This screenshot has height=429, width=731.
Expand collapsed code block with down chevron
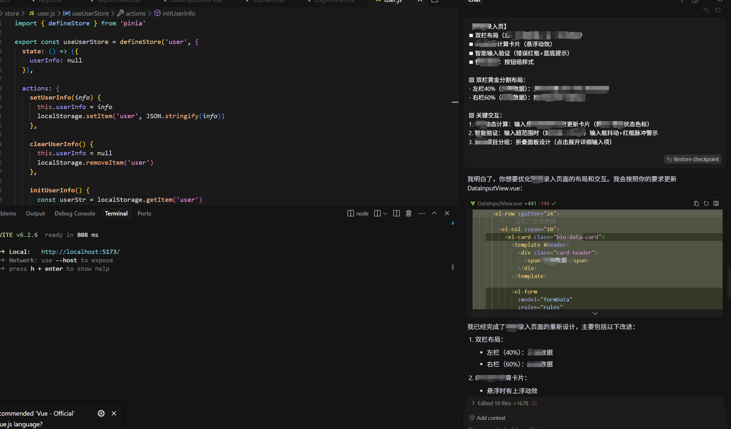click(x=595, y=313)
